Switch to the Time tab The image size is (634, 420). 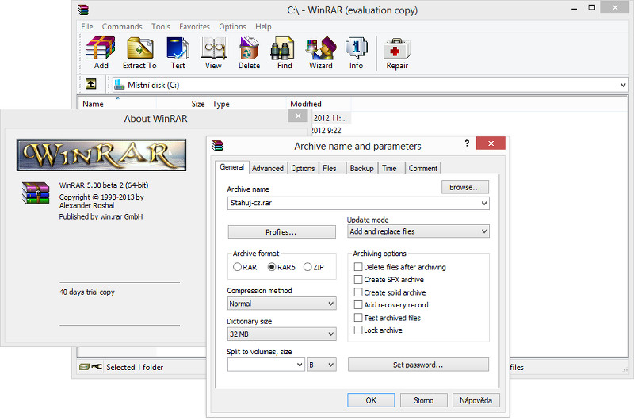(x=389, y=168)
